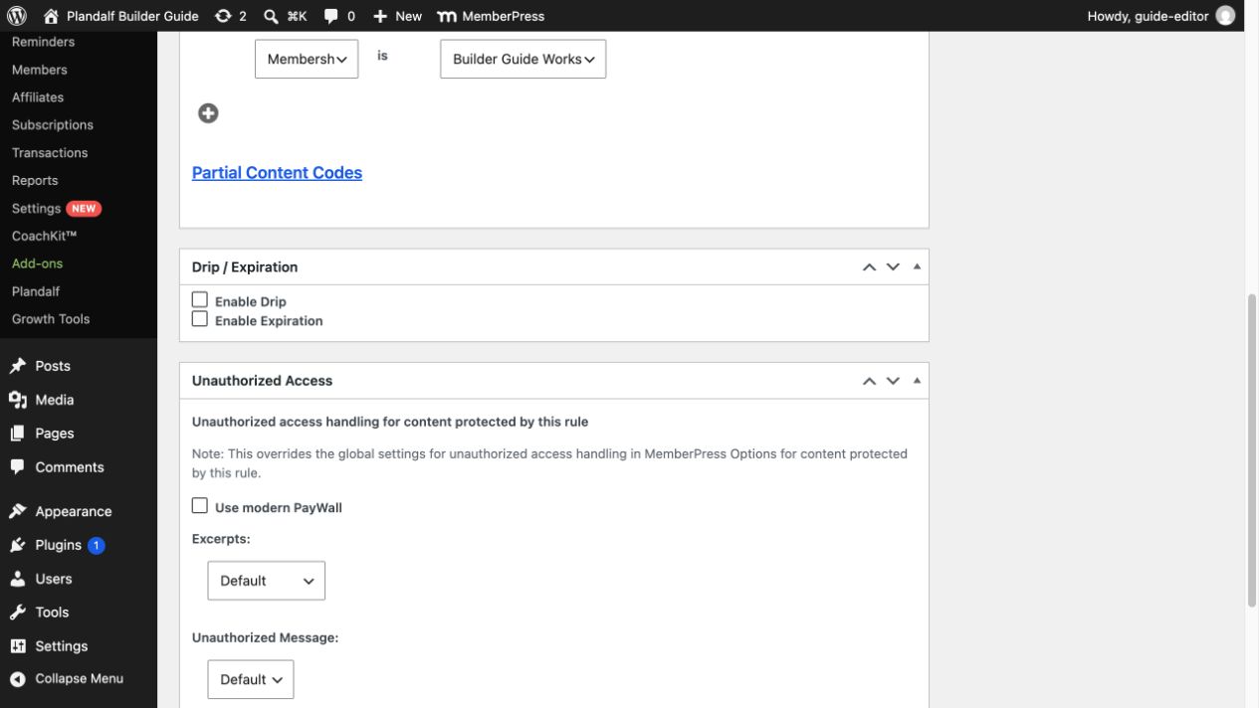Open Reports submenu item

pos(35,181)
